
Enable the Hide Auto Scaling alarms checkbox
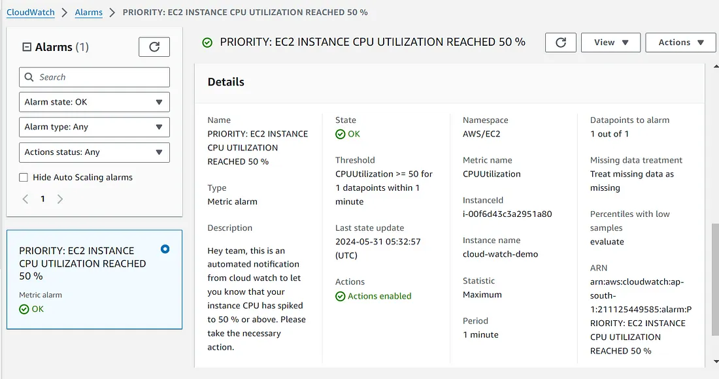pyautogui.click(x=24, y=178)
